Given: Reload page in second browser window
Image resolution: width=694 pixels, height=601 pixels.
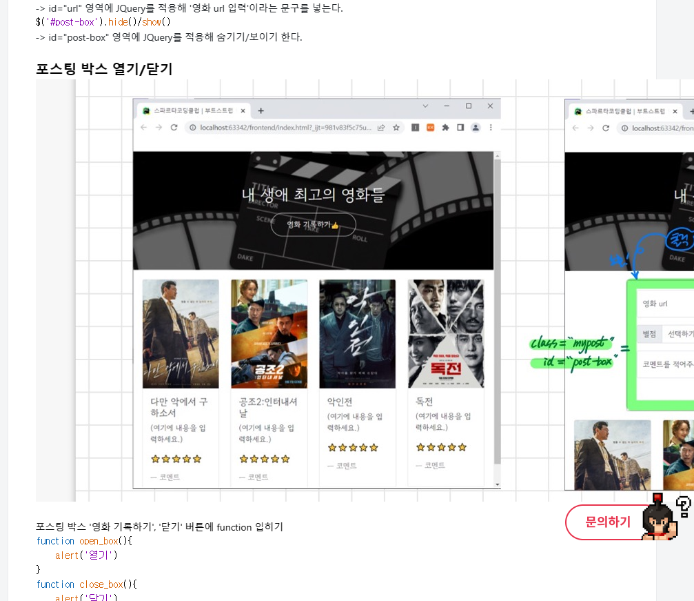Looking at the screenshot, I should (x=606, y=128).
